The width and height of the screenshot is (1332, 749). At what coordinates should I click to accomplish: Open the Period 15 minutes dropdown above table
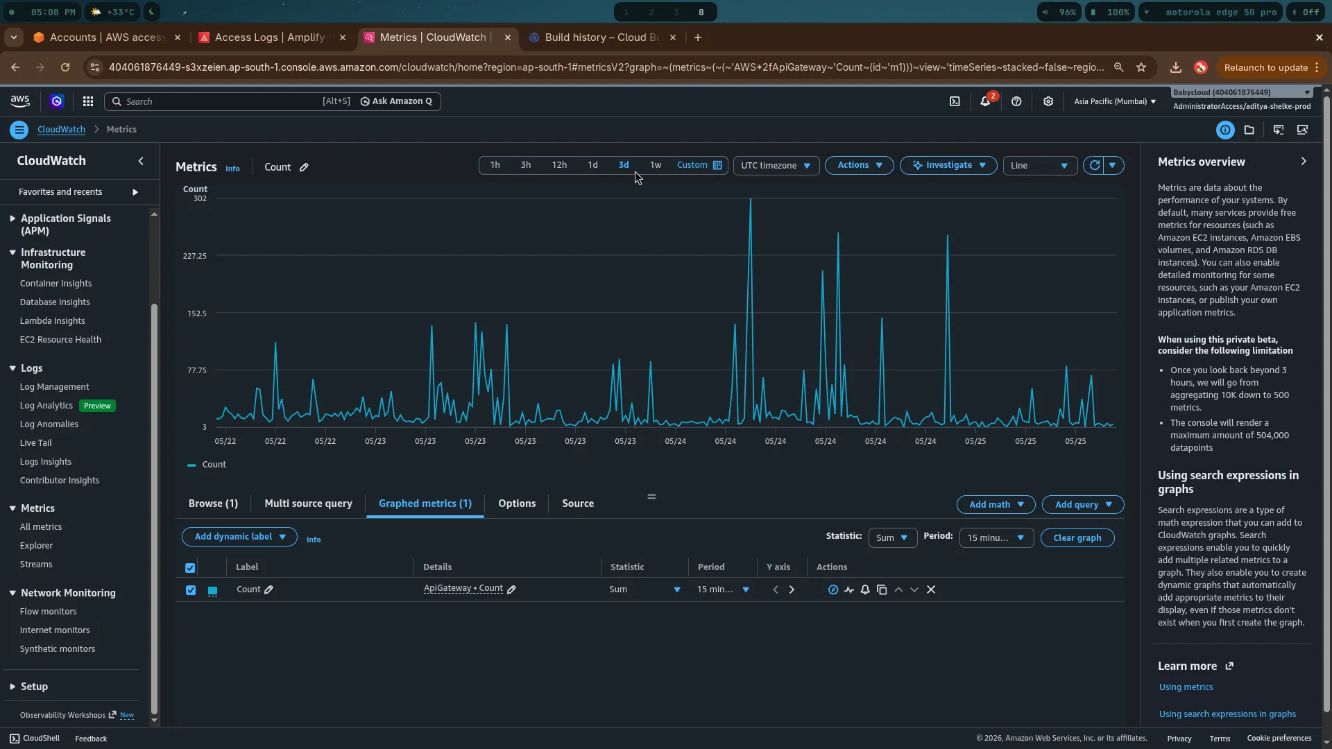pyautogui.click(x=996, y=538)
